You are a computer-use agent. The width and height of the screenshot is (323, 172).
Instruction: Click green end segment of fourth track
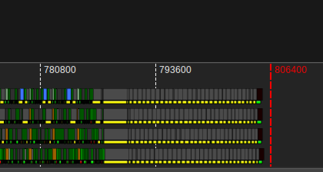[260, 162]
